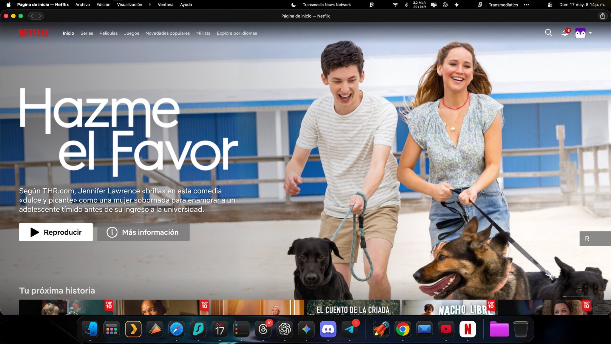The width and height of the screenshot is (611, 344).
Task: Open Plex from the Dock
Action: 133,329
